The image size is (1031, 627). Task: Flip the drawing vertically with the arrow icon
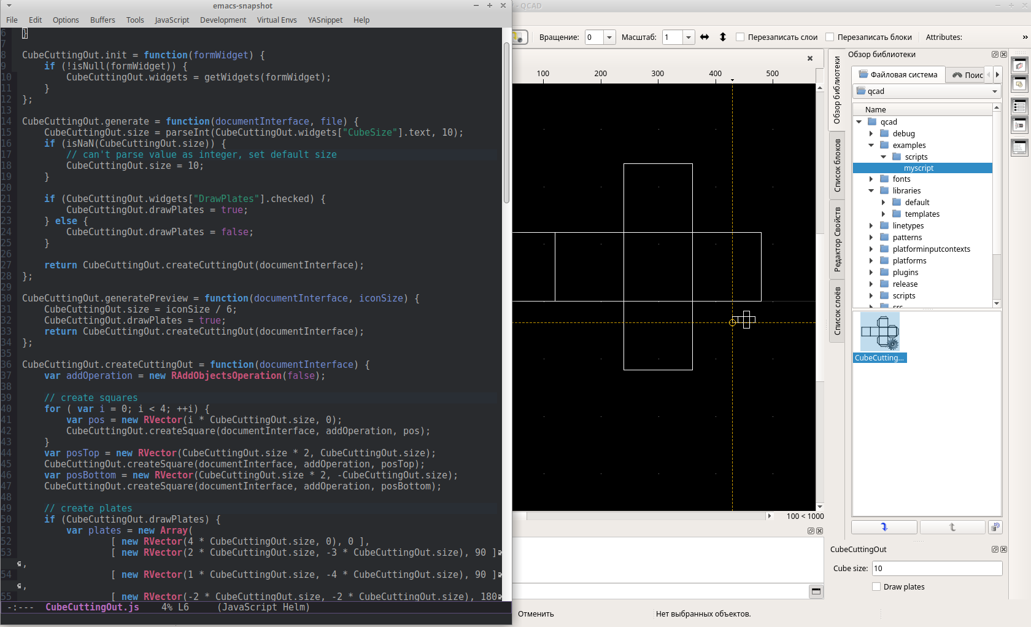tap(722, 37)
